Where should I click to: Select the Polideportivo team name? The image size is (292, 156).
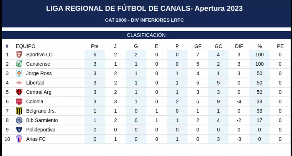[41, 129]
